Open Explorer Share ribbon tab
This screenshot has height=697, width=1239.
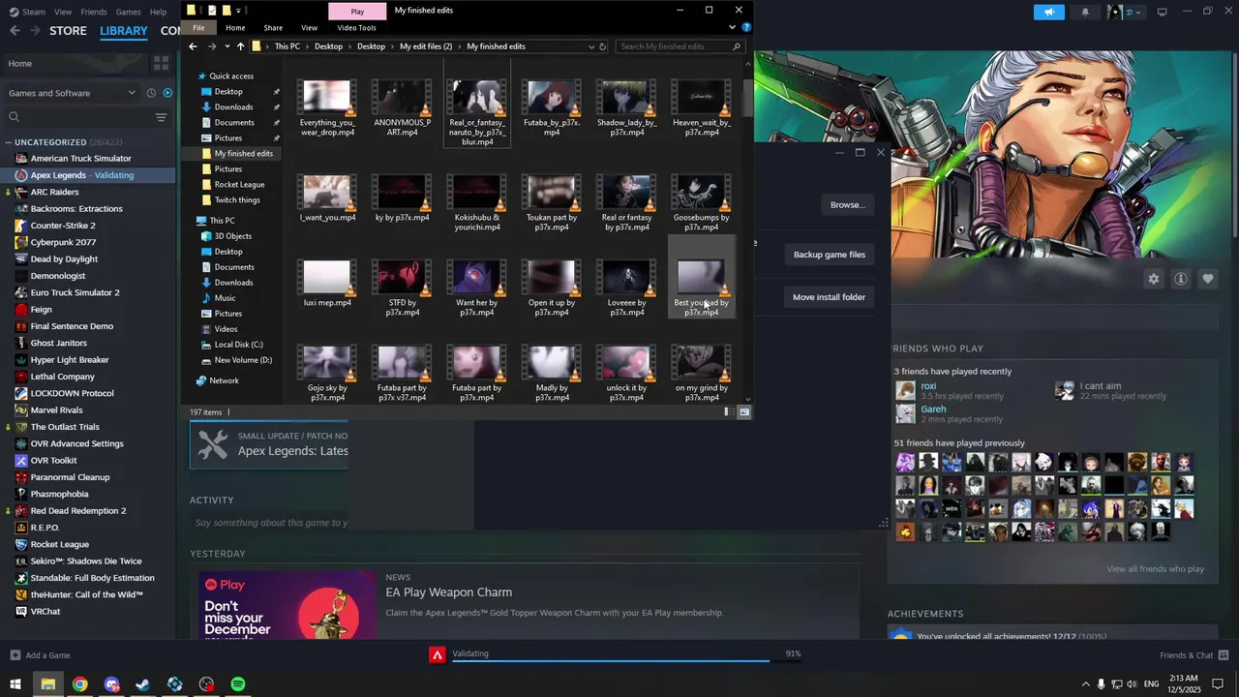click(273, 27)
